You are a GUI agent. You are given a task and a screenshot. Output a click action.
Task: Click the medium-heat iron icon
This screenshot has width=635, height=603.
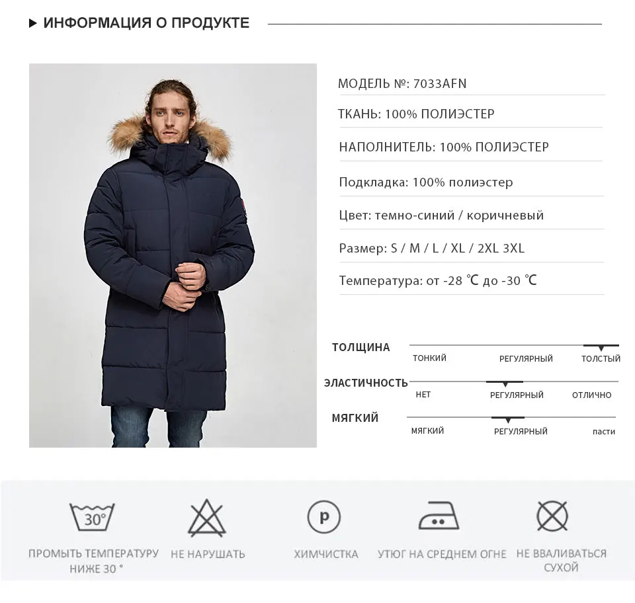pos(439,516)
